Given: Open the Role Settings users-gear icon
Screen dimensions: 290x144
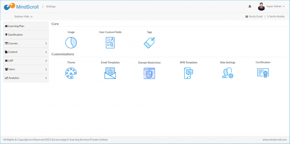Looking at the screenshot, I should click(228, 73).
